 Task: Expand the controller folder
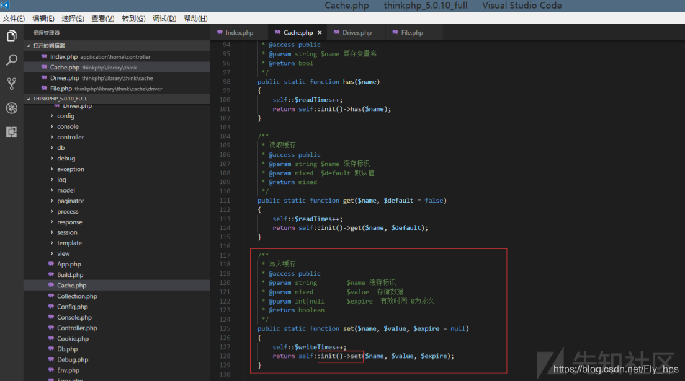click(x=70, y=137)
